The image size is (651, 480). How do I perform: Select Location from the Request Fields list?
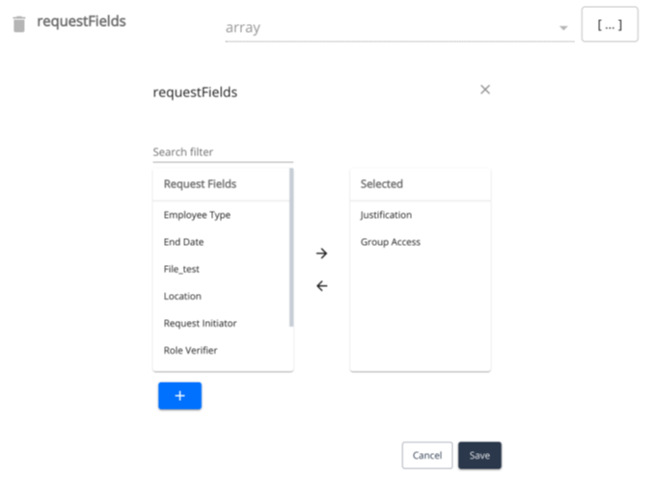click(182, 296)
